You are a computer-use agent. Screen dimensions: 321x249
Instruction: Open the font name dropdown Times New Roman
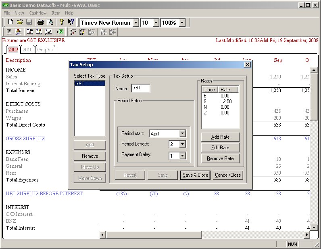click(x=136, y=22)
